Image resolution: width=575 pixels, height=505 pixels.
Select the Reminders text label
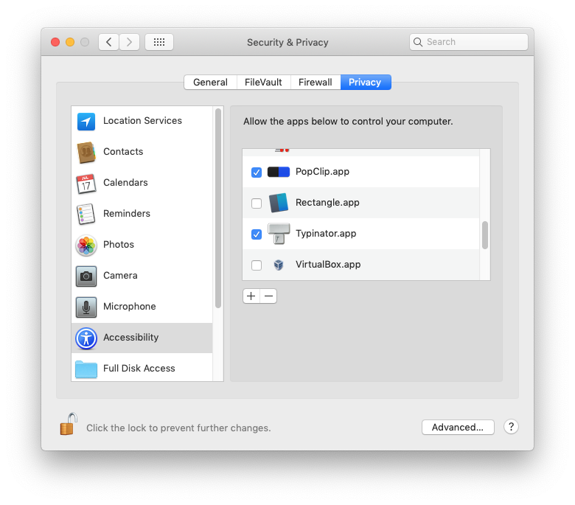[x=127, y=214]
